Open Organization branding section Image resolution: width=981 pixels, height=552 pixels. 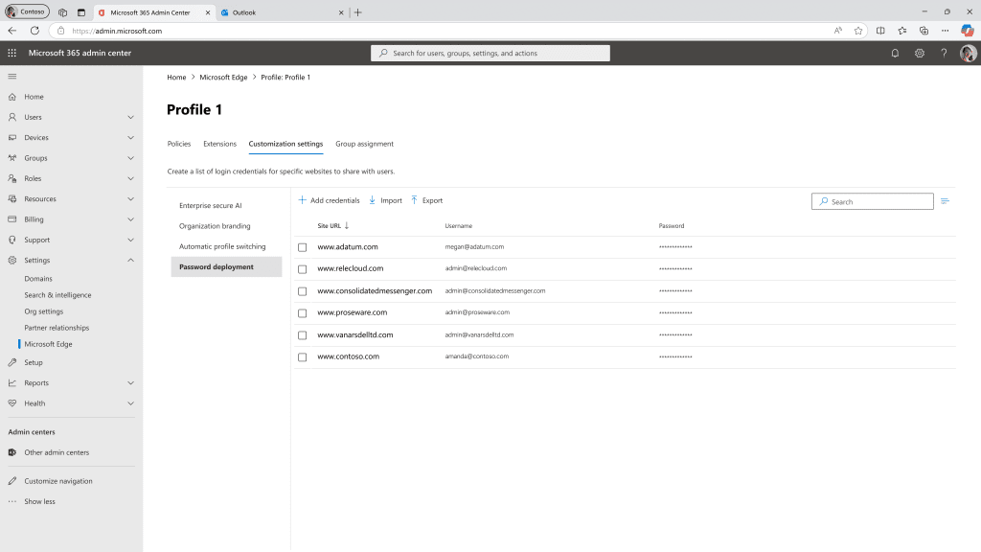click(215, 226)
